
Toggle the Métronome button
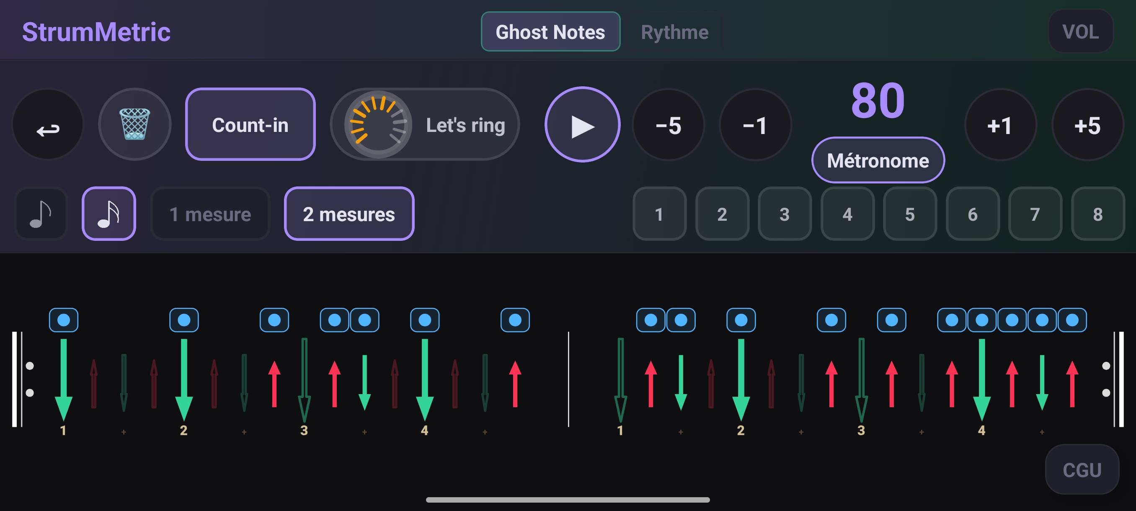click(878, 160)
